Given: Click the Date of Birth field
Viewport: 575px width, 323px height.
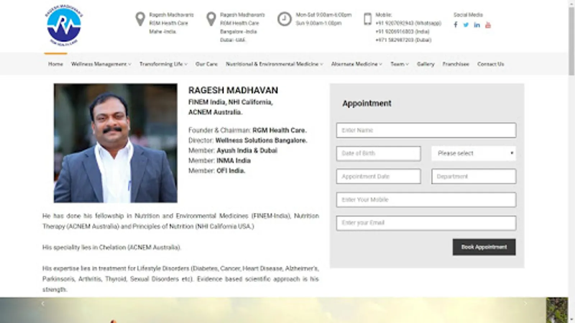Looking at the screenshot, I should (x=378, y=153).
